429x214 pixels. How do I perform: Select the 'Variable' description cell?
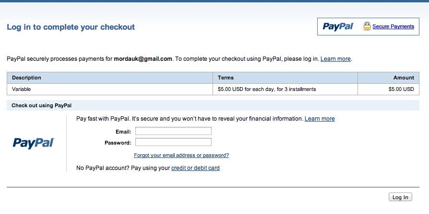pos(110,89)
